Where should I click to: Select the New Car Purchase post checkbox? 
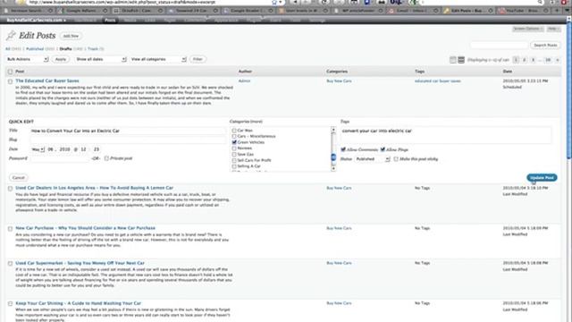point(10,229)
